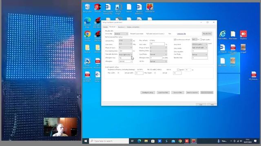Click the Load from files button
Viewport: 261px width, 146px height.
click(x=163, y=92)
